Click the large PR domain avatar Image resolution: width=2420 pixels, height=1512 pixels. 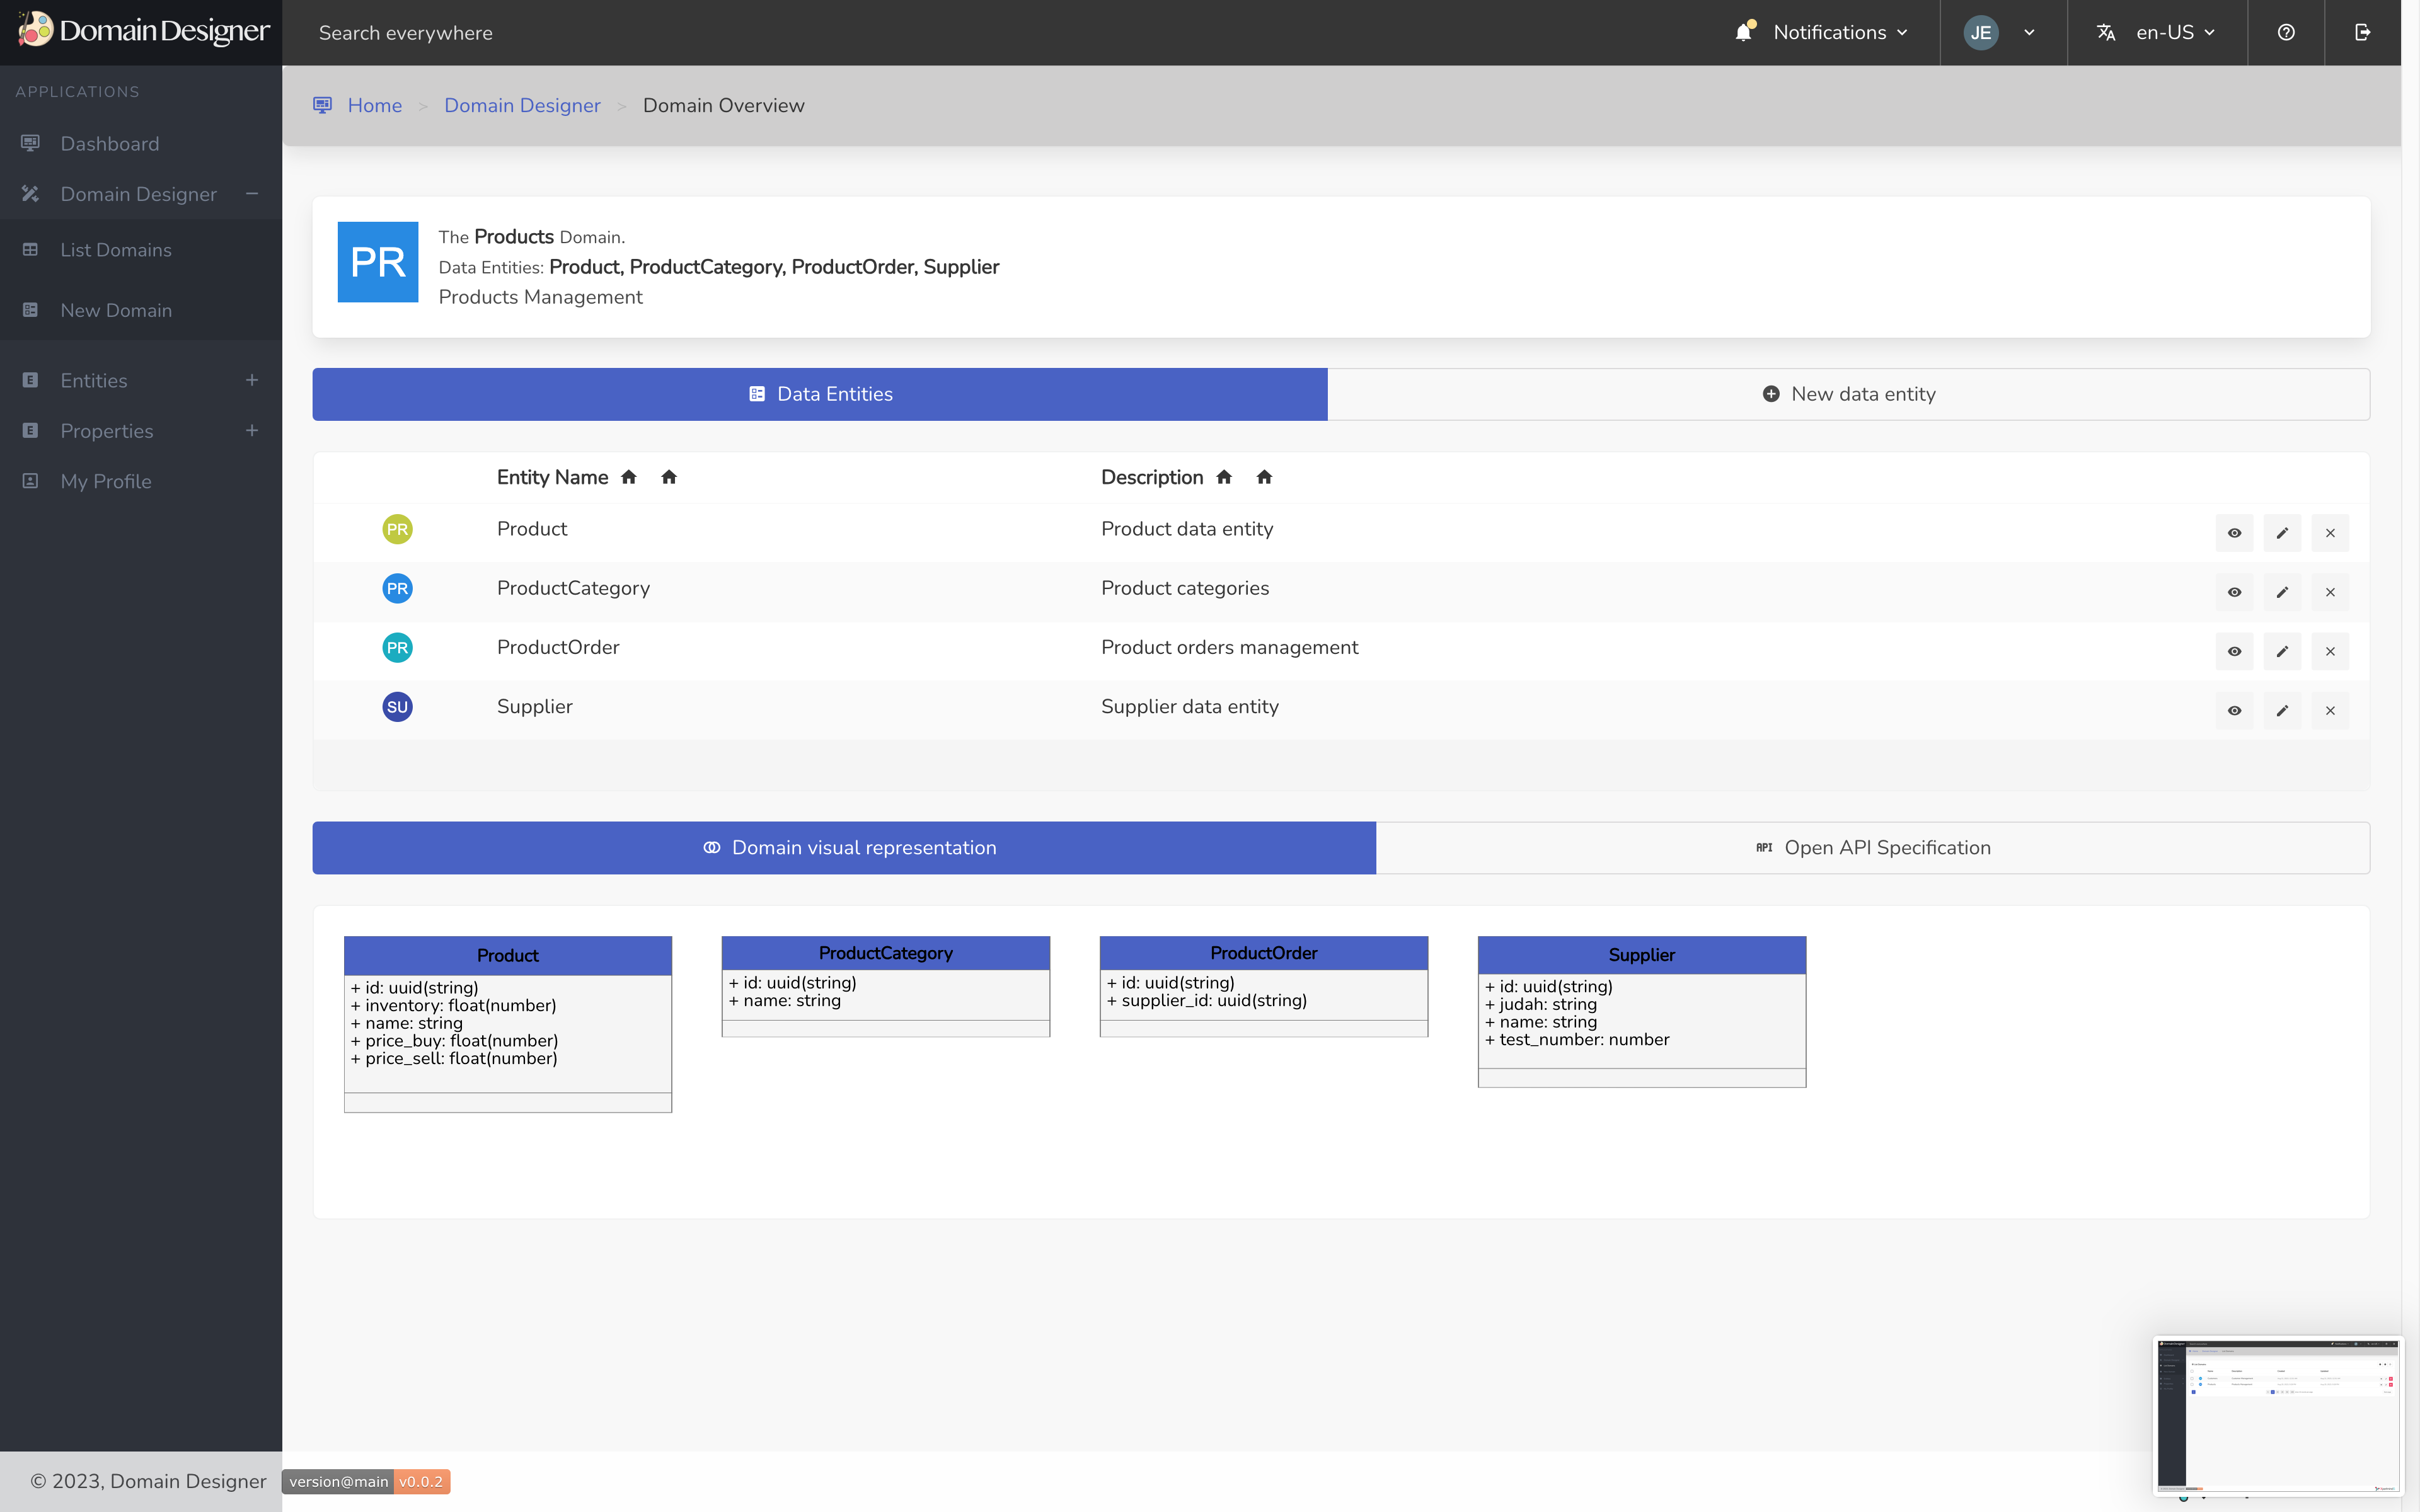(378, 262)
